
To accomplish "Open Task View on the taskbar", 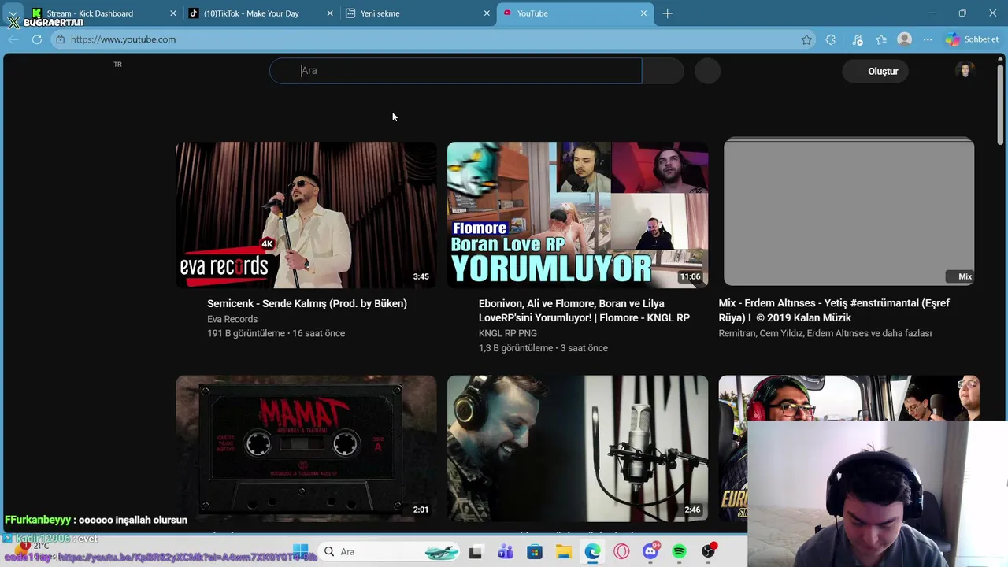I will click(x=475, y=552).
